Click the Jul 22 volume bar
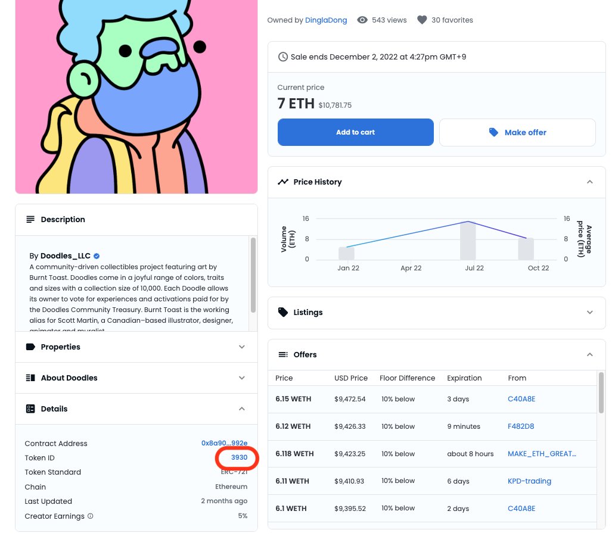The image size is (615, 536). point(468,241)
